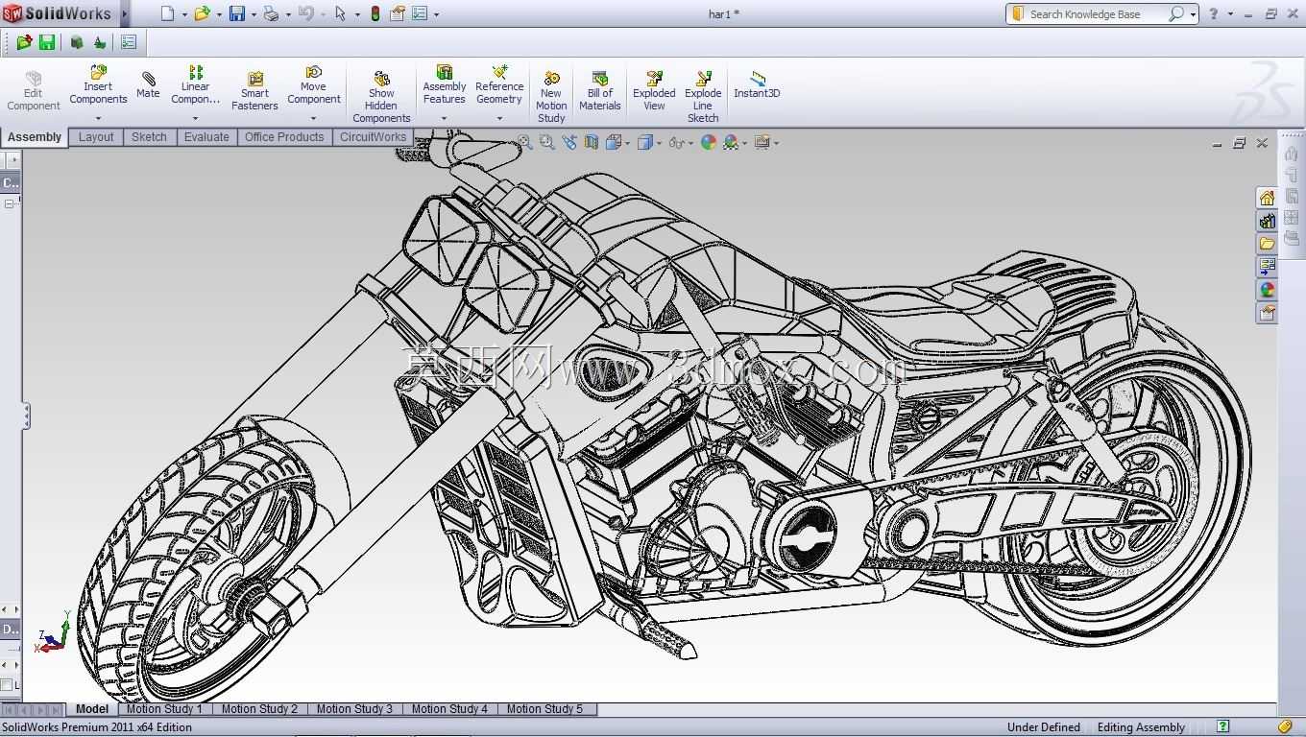Switch to Office Products tab
This screenshot has height=737, width=1306.
[284, 137]
